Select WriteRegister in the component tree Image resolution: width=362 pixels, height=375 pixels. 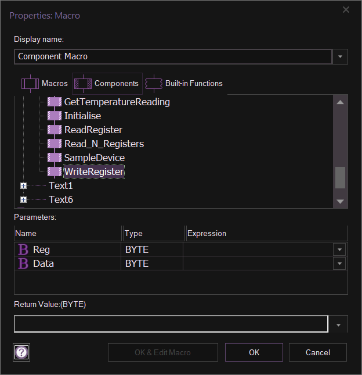94,172
